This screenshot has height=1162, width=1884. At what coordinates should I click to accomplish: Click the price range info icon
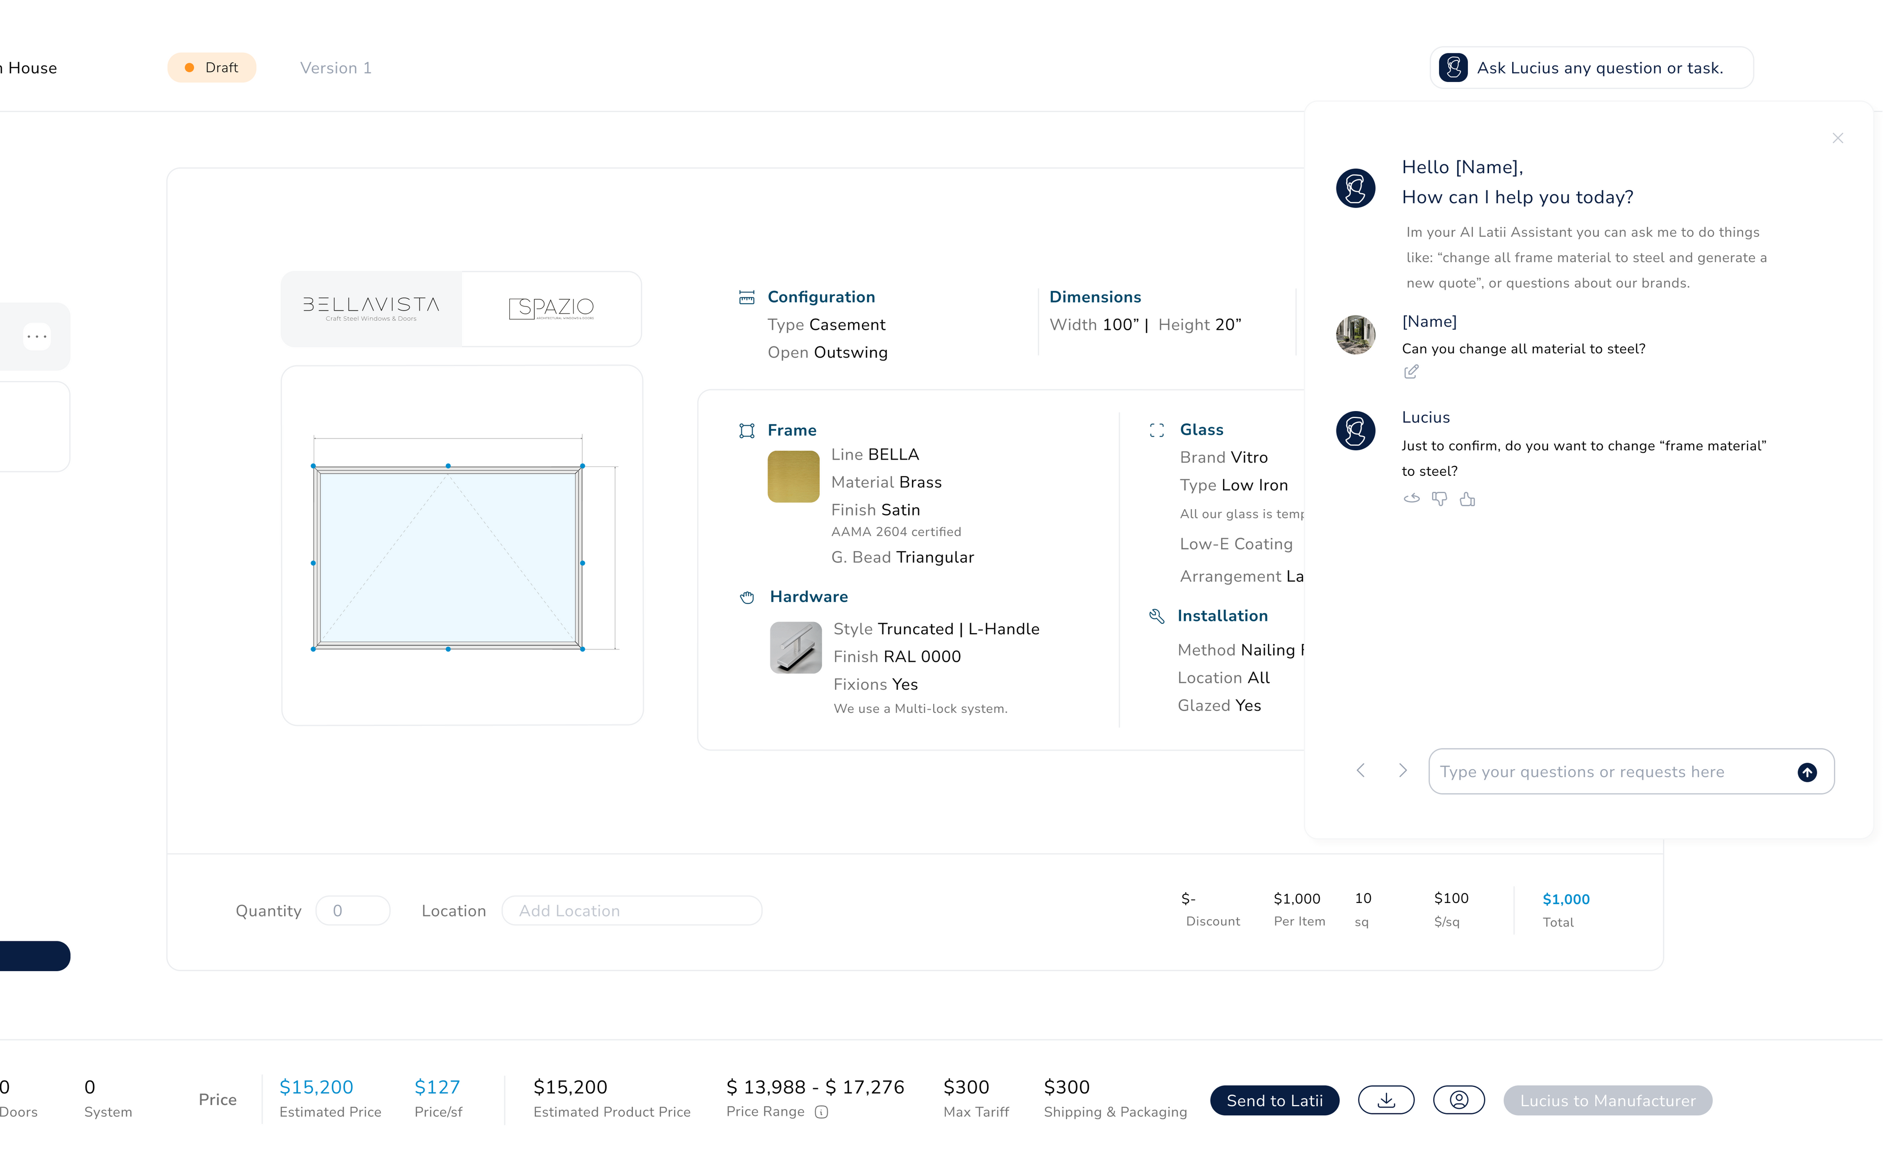pyautogui.click(x=821, y=1111)
